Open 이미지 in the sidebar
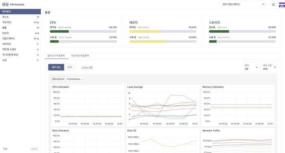The height and width of the screenshot is (153, 285). tap(20, 33)
